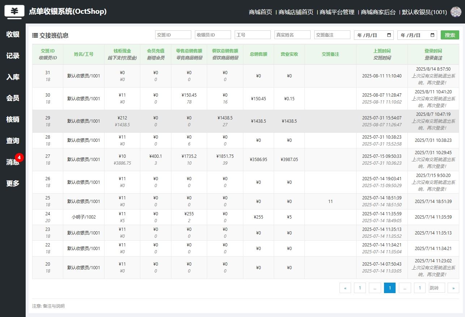Open the end date calendar picker icon
The height and width of the screenshot is (317, 465).
(432, 35)
